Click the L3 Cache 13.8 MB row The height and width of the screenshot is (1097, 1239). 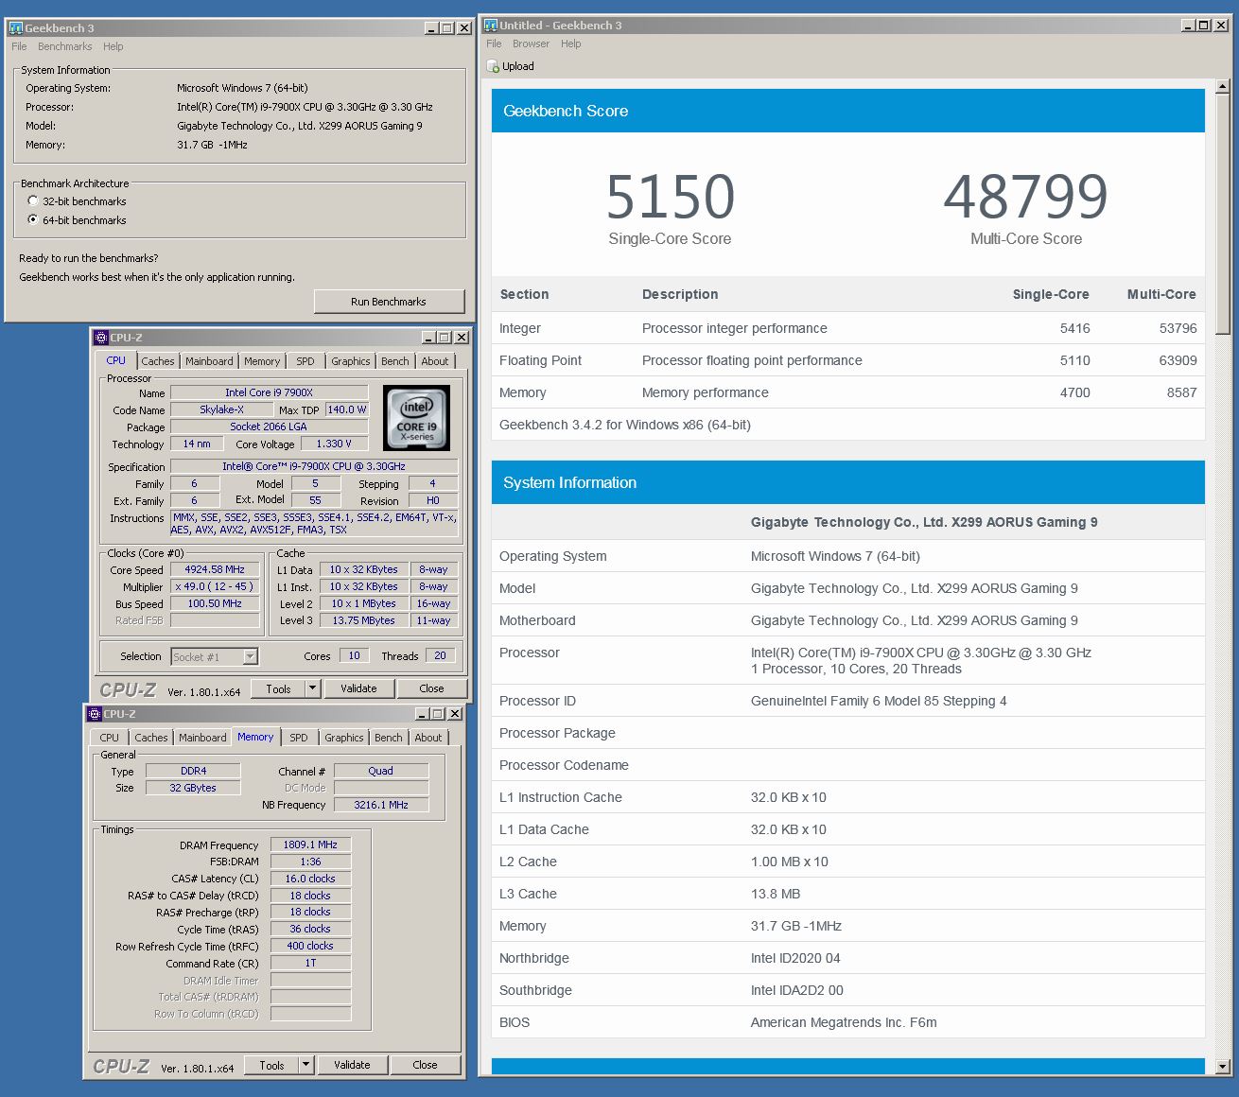click(848, 894)
